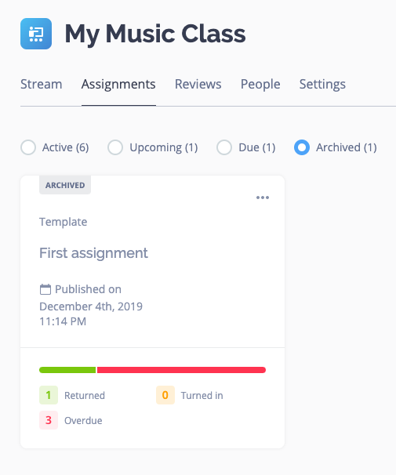Click the calendar icon beside Published on

pos(45,289)
